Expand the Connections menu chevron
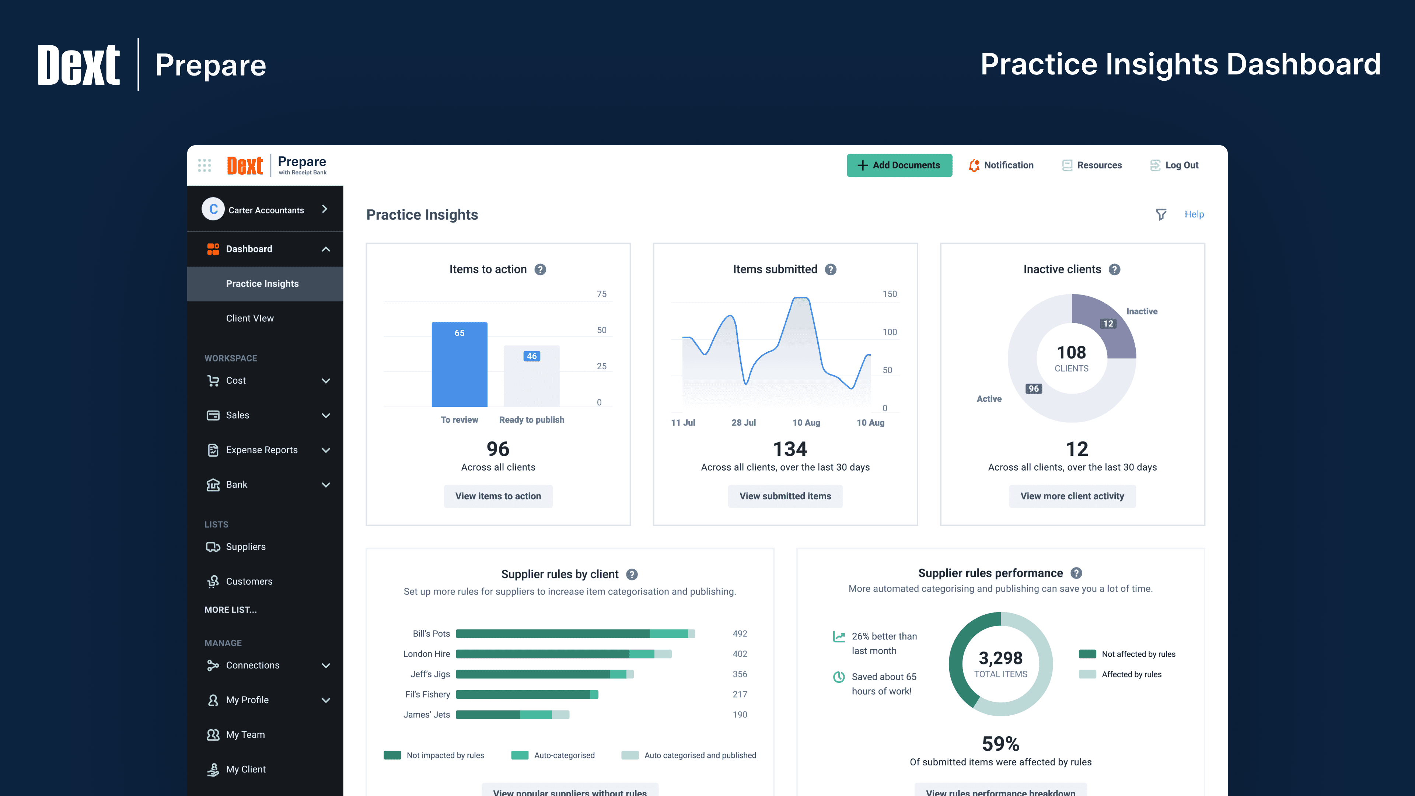 pyautogui.click(x=326, y=665)
